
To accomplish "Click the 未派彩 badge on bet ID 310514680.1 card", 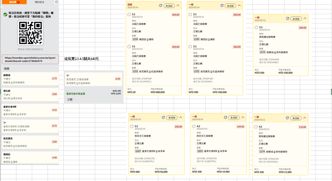I will pyautogui.click(x=296, y=19).
